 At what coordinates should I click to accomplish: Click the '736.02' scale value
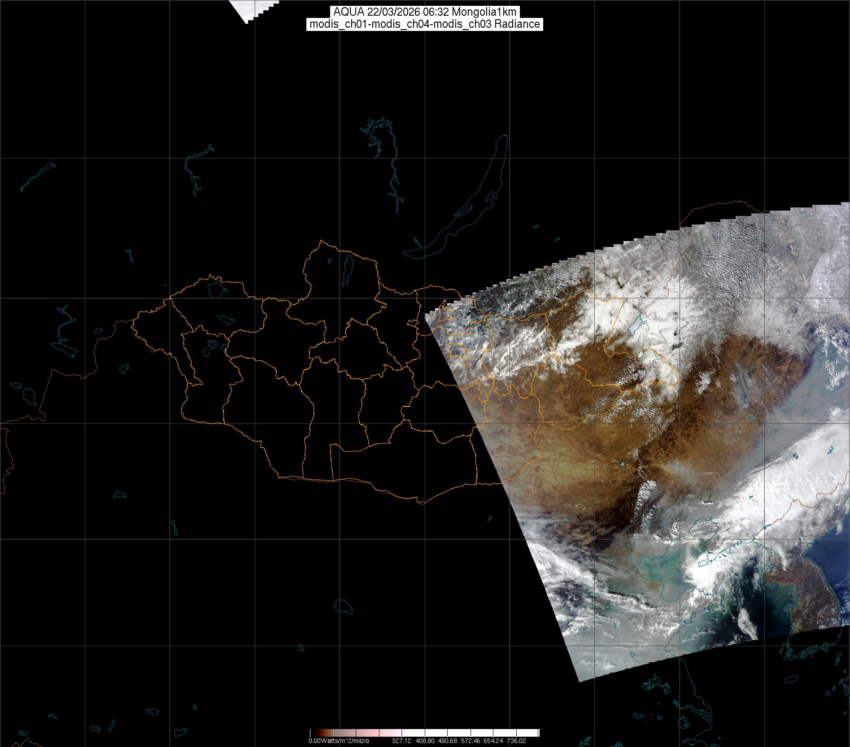pos(516,741)
